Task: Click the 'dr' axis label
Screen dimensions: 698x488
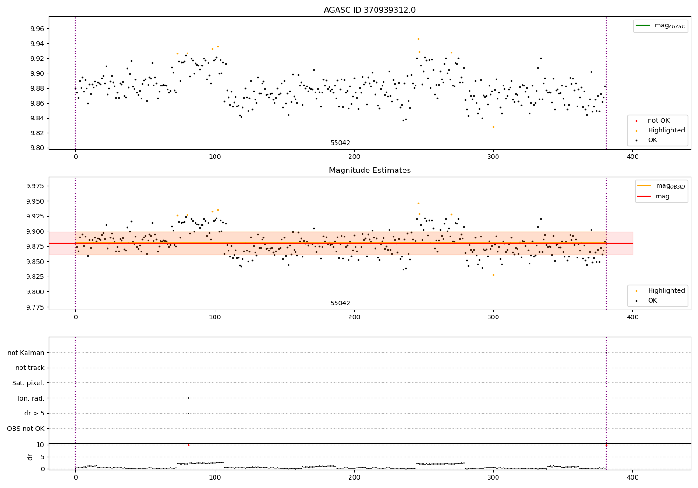Action: (x=30, y=457)
